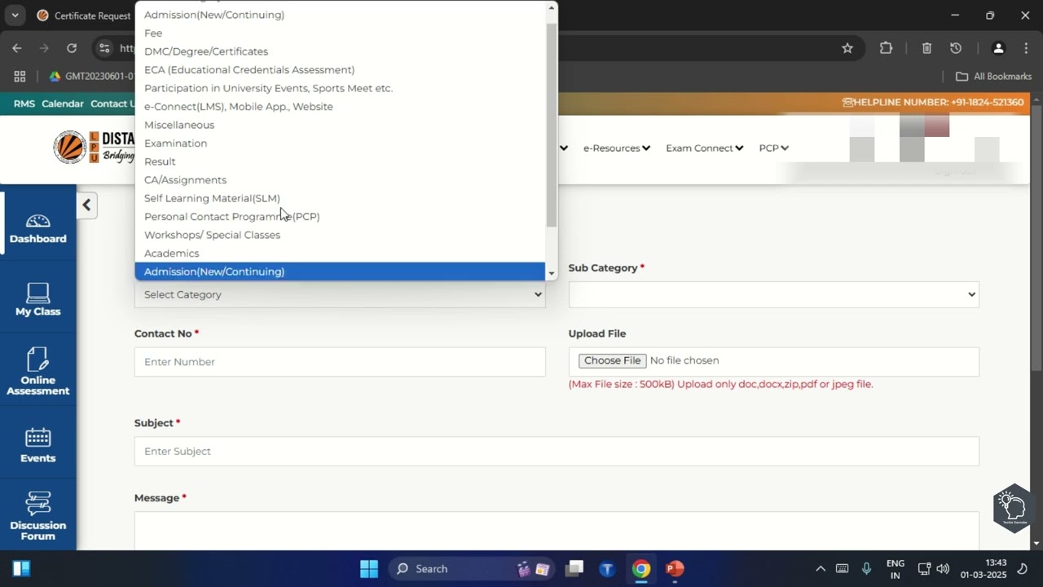Open the tab search dropdown arrow
1043x587 pixels.
click(x=15, y=15)
